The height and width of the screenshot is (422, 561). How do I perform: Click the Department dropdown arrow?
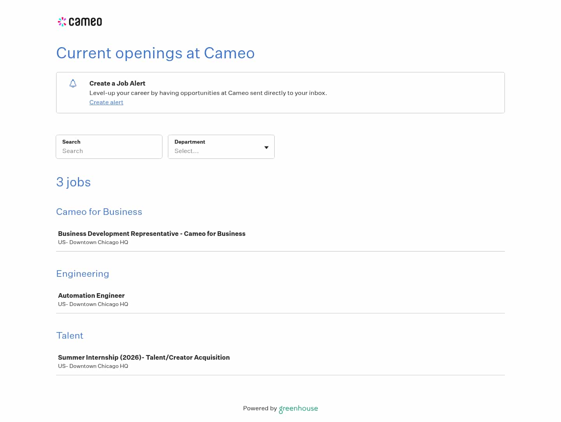click(x=266, y=148)
